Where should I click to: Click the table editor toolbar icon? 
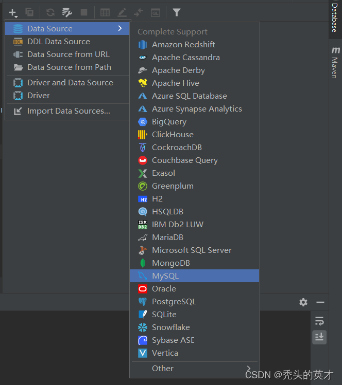point(105,12)
